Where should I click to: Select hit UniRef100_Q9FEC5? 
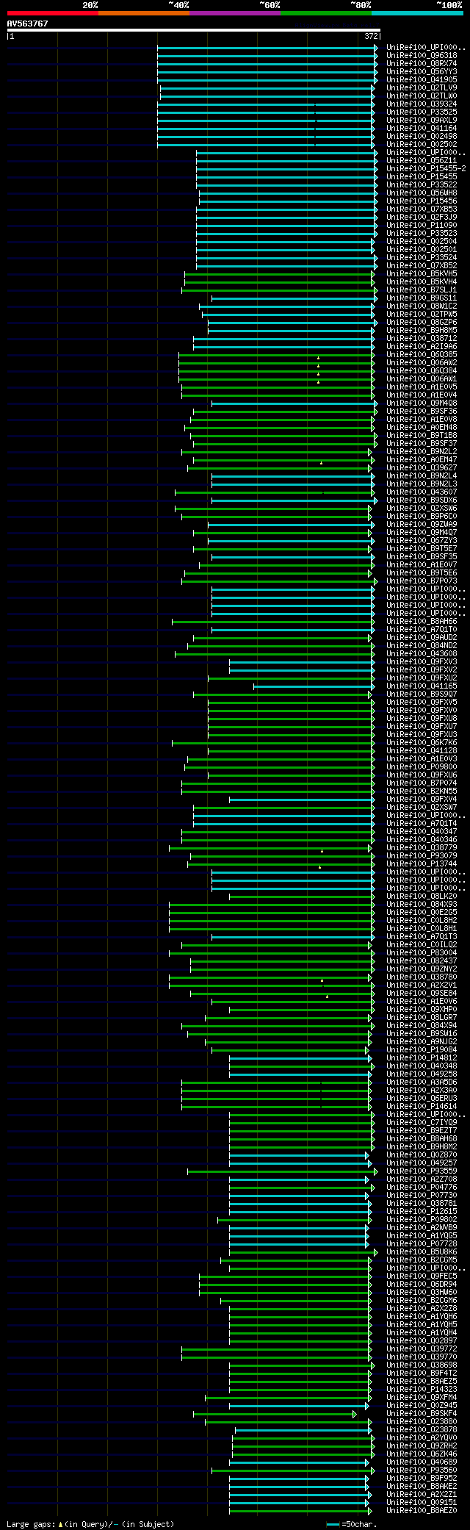422,1276
